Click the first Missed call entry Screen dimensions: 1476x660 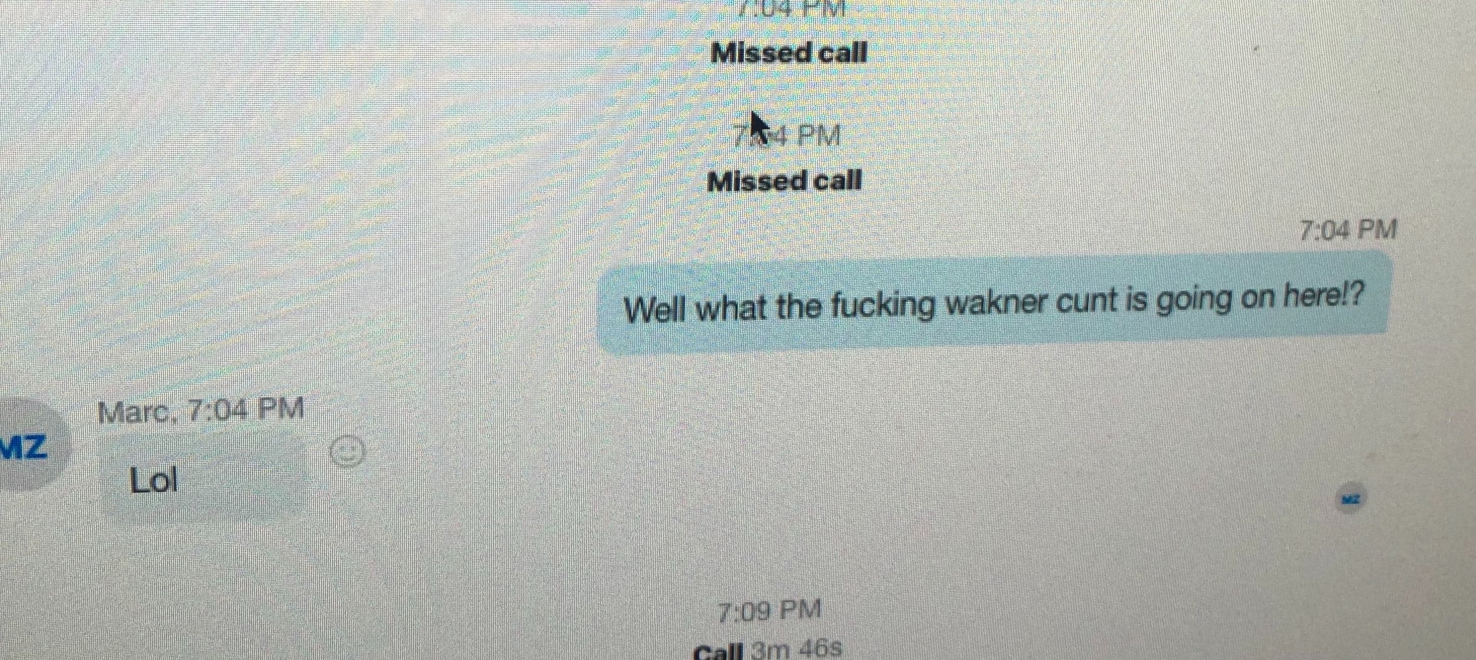(x=789, y=53)
